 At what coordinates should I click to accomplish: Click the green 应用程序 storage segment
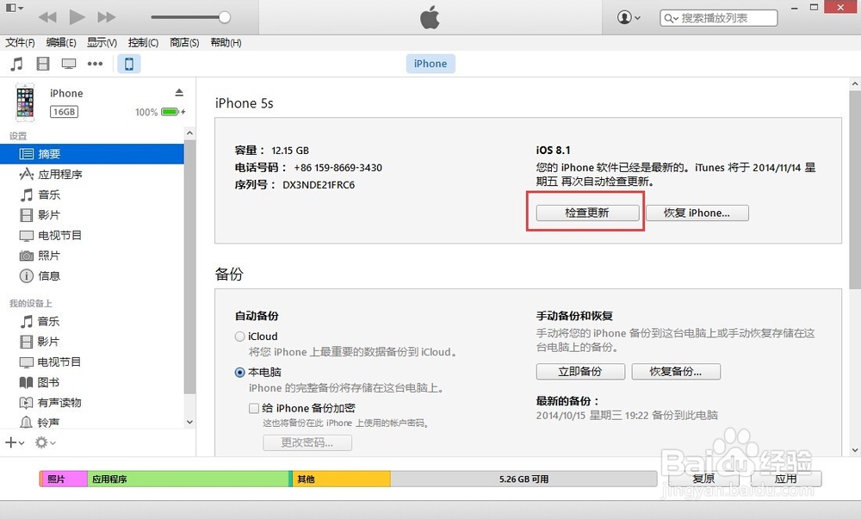click(x=188, y=479)
